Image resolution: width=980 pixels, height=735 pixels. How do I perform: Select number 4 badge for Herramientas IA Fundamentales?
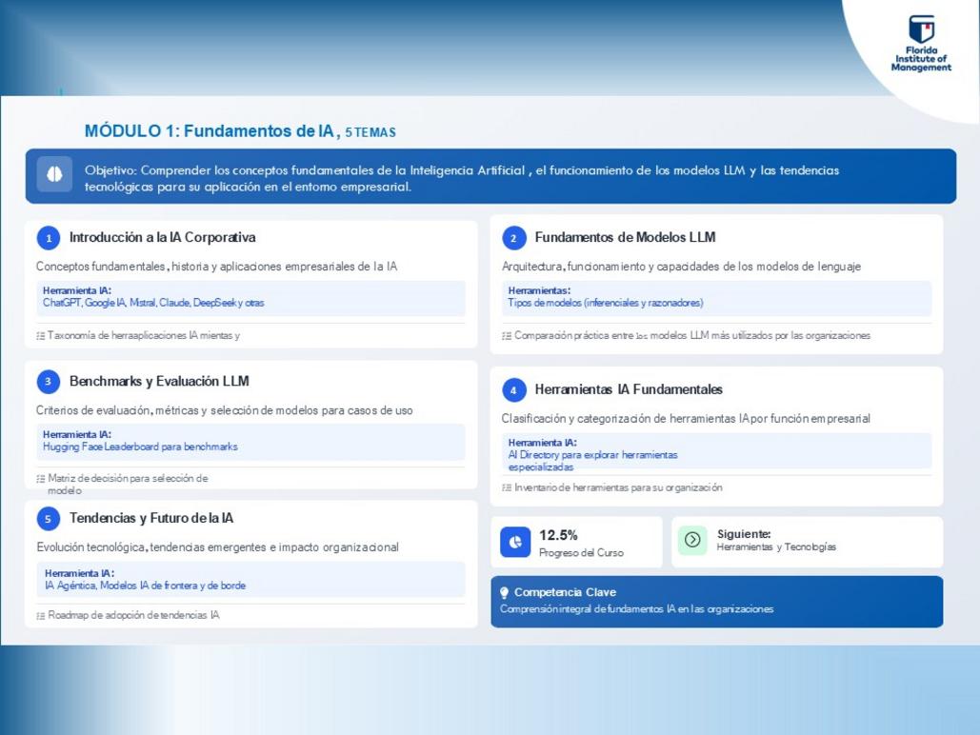(513, 390)
